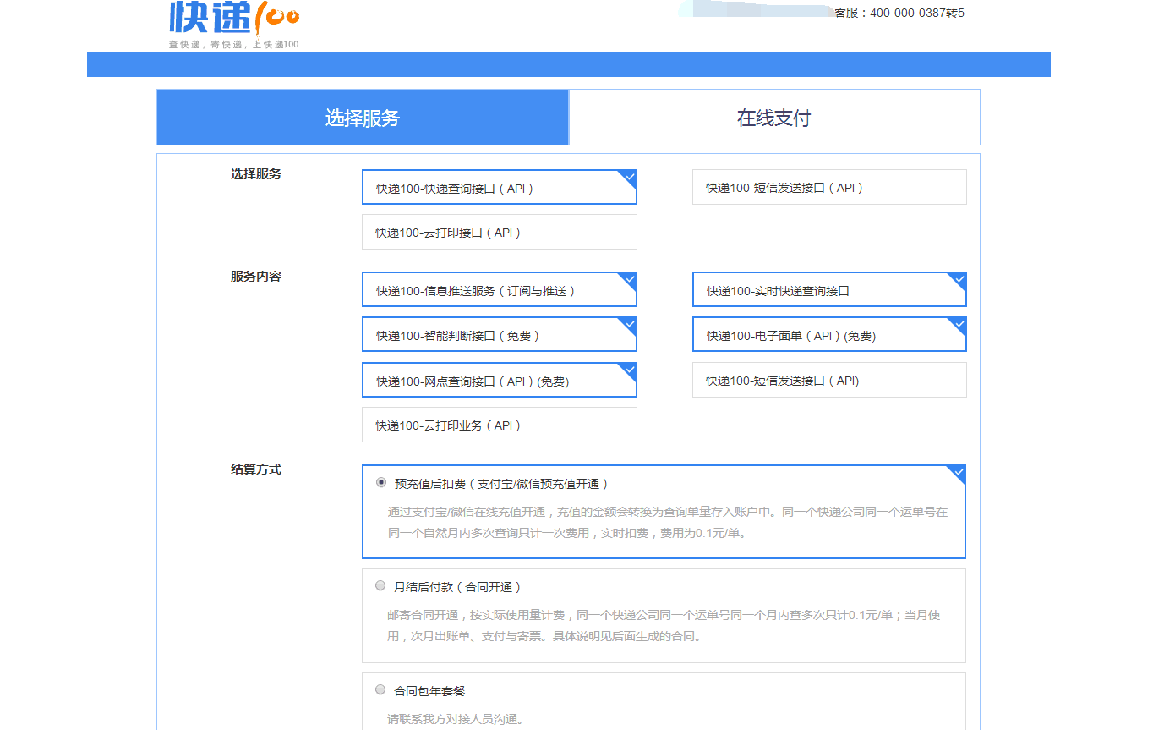Toggle 快递100-网点查询接口（API）(免费)
Image resolution: width=1175 pixels, height=730 pixels.
[499, 381]
